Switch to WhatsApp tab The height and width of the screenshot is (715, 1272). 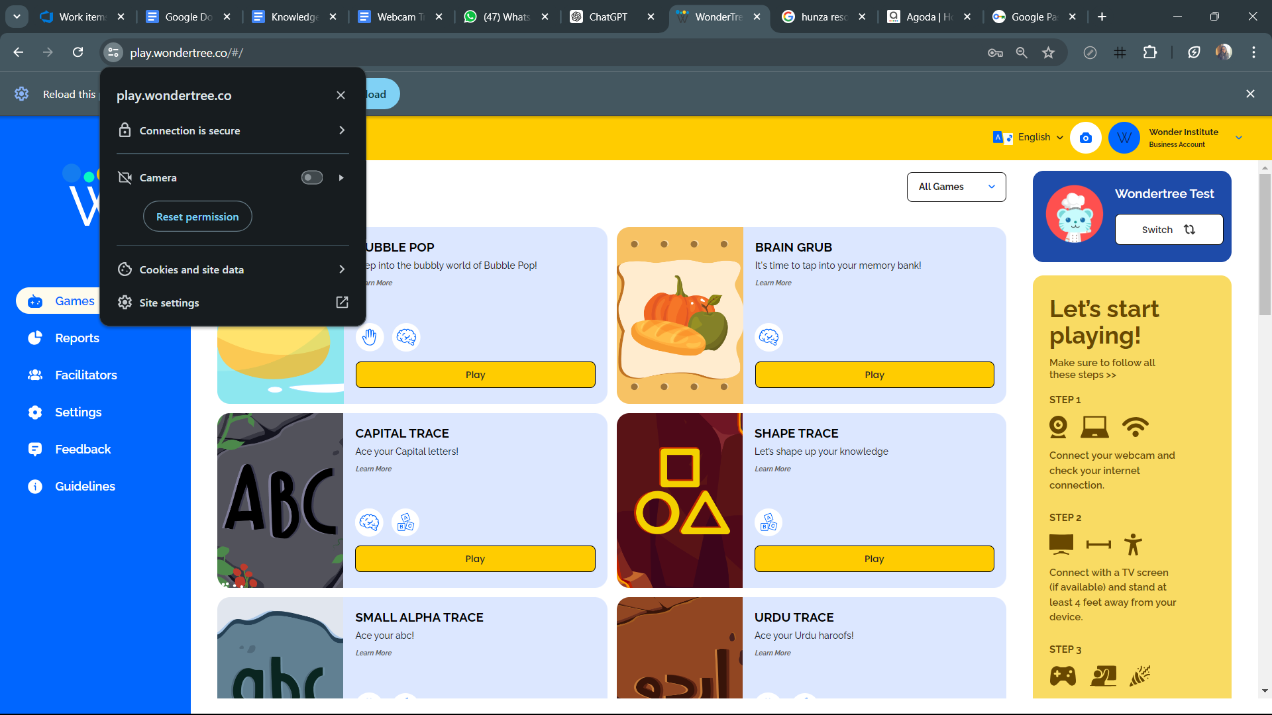tap(506, 17)
